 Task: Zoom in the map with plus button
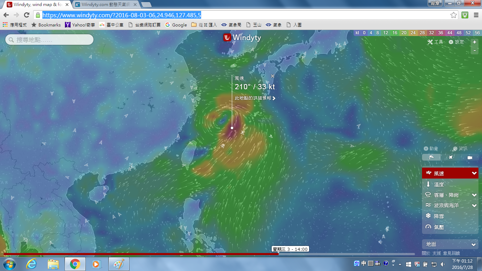(475, 42)
